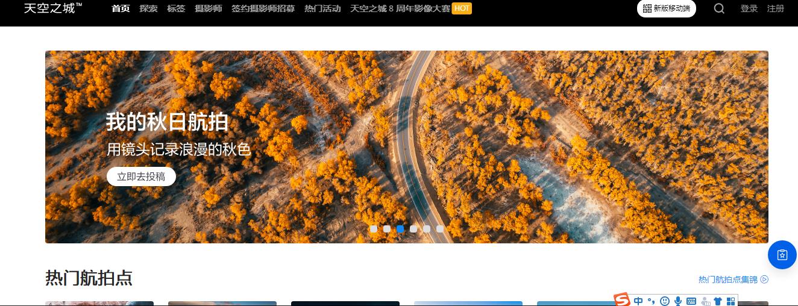
Task: Click the 立即去投稿 button
Action: 141,176
